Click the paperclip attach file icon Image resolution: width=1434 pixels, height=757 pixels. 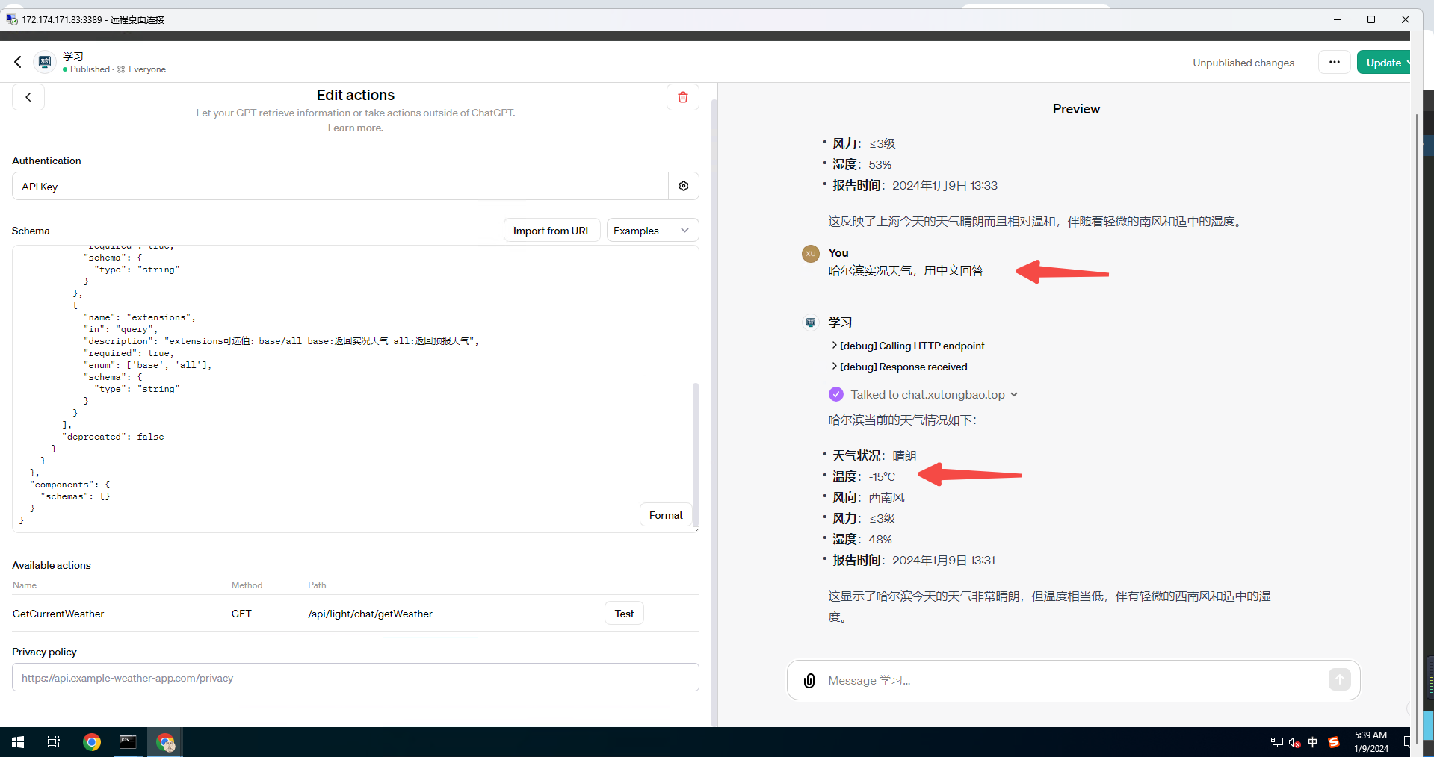(809, 680)
